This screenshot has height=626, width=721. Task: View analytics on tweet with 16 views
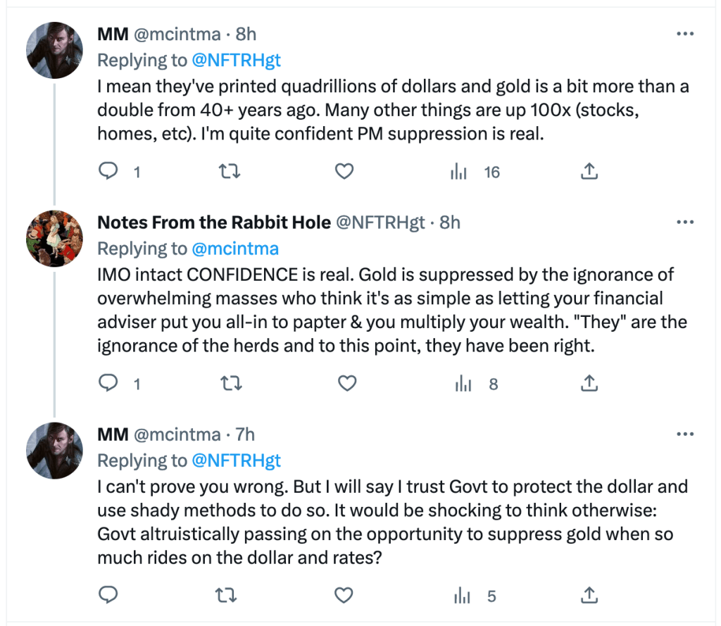click(x=460, y=171)
